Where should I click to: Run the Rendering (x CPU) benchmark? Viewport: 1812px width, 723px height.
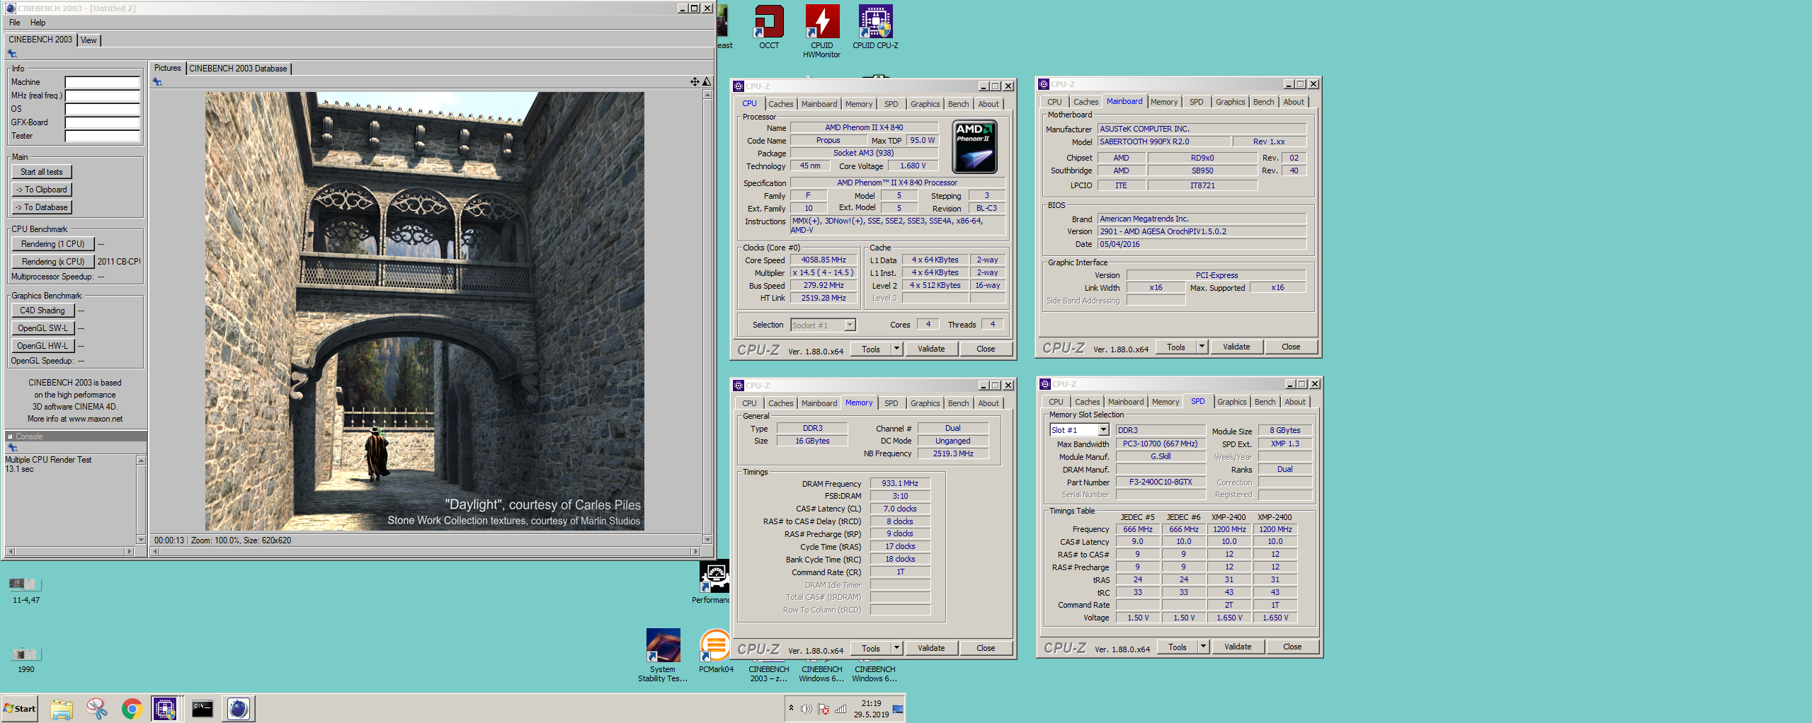[x=53, y=262]
